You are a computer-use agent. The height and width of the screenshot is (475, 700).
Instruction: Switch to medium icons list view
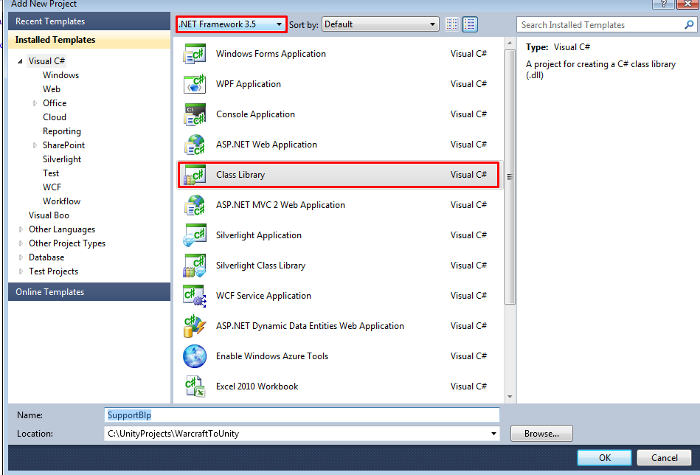pos(470,24)
